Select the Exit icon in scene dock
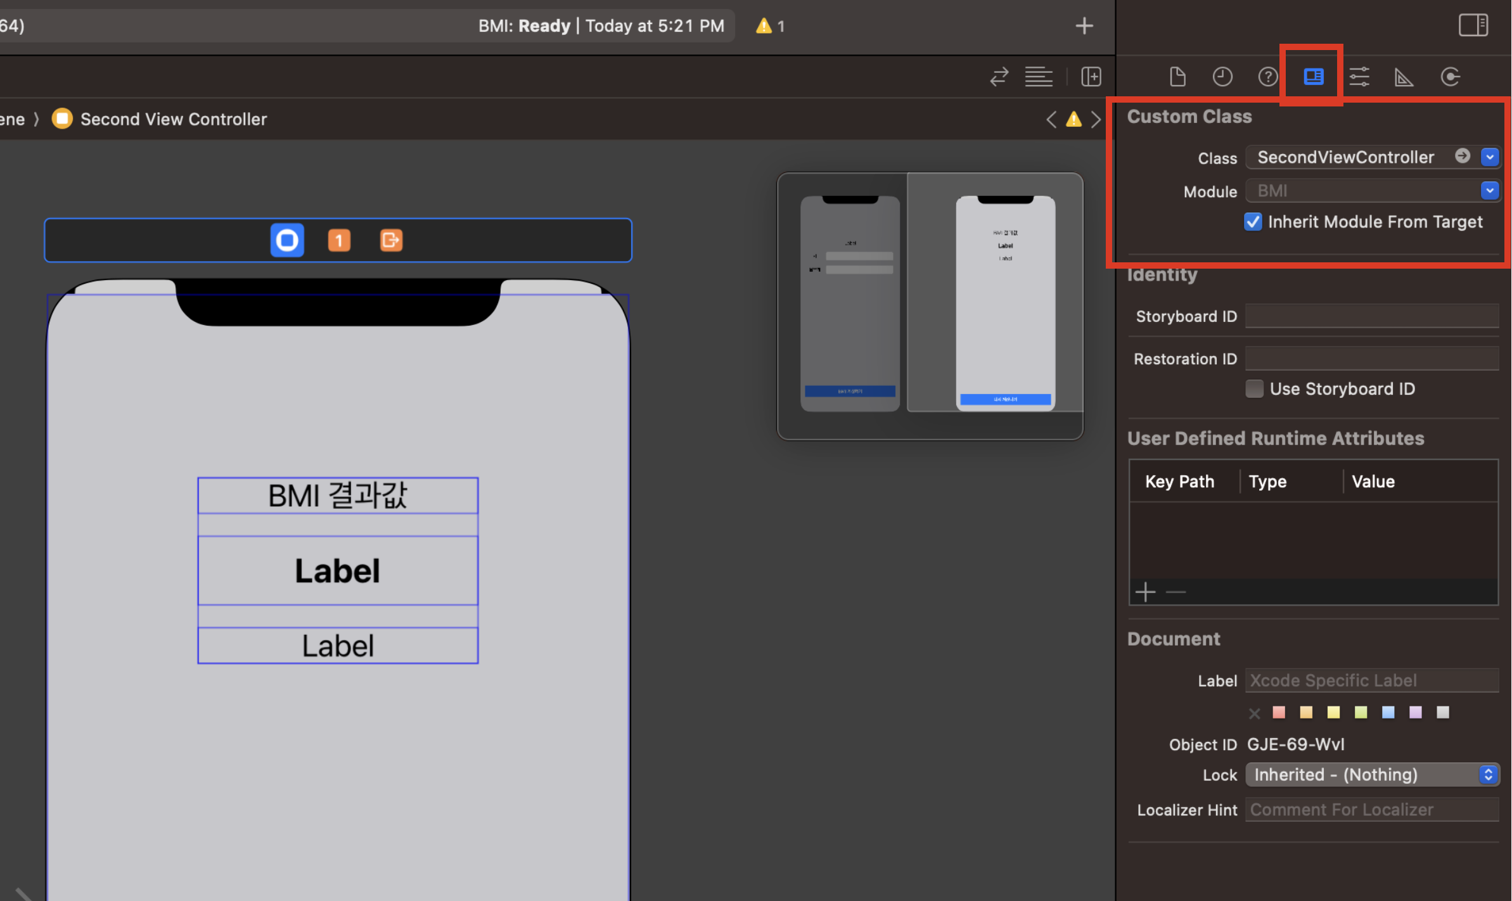 [x=391, y=240]
